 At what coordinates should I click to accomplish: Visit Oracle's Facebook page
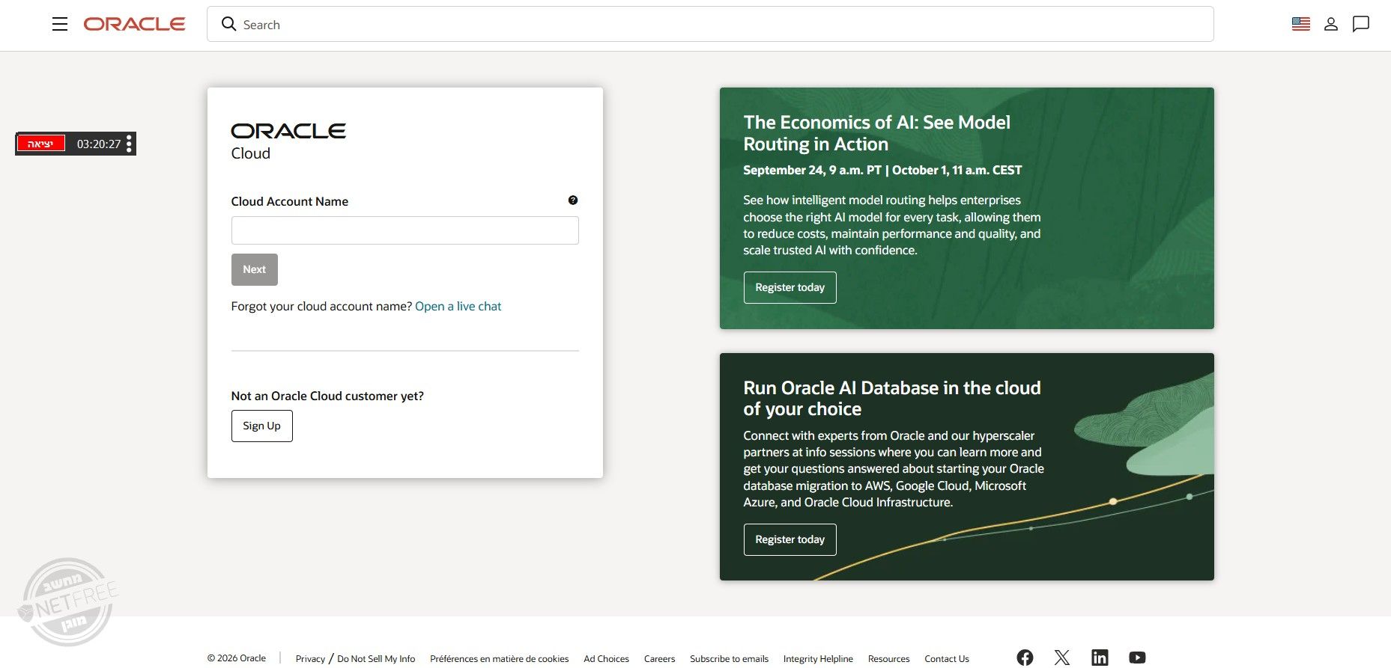coord(1025,658)
